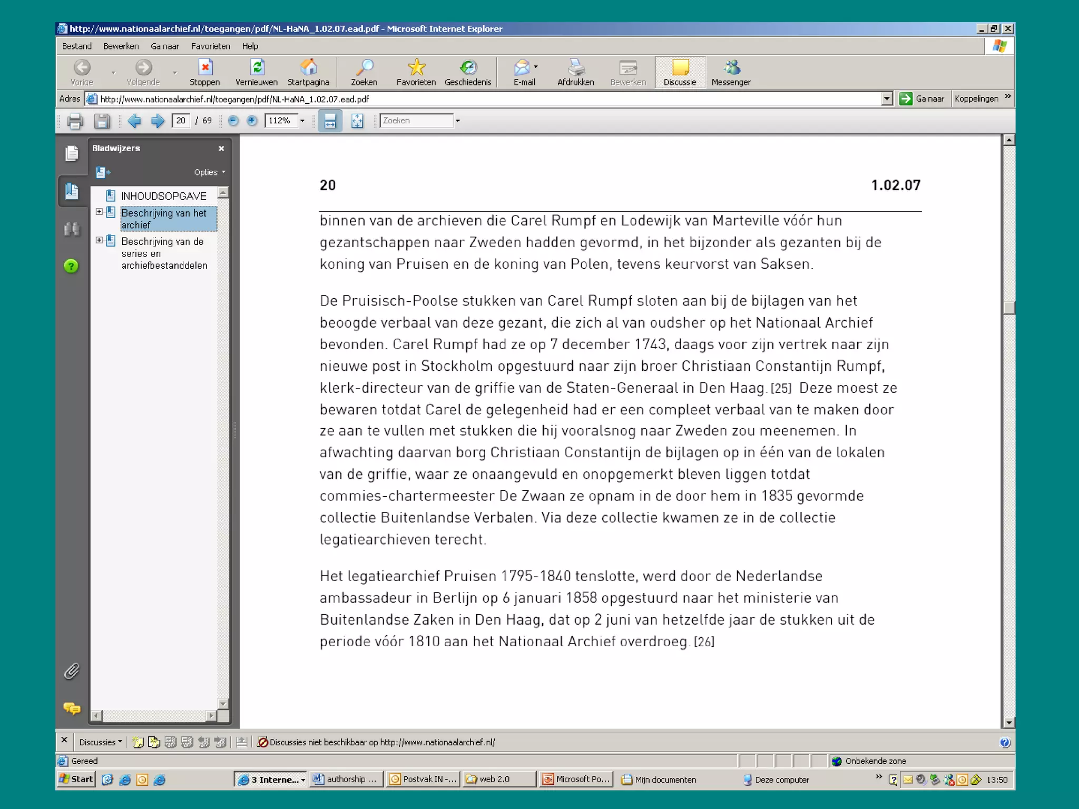Click the zoom in plus icon
Screen dimensions: 1079x809
[252, 121]
